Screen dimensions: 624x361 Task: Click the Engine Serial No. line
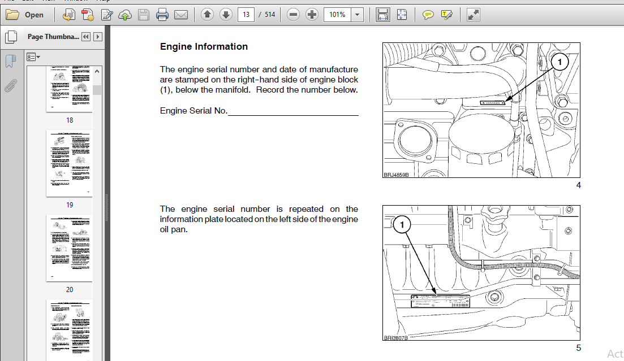pyautogui.click(x=259, y=111)
